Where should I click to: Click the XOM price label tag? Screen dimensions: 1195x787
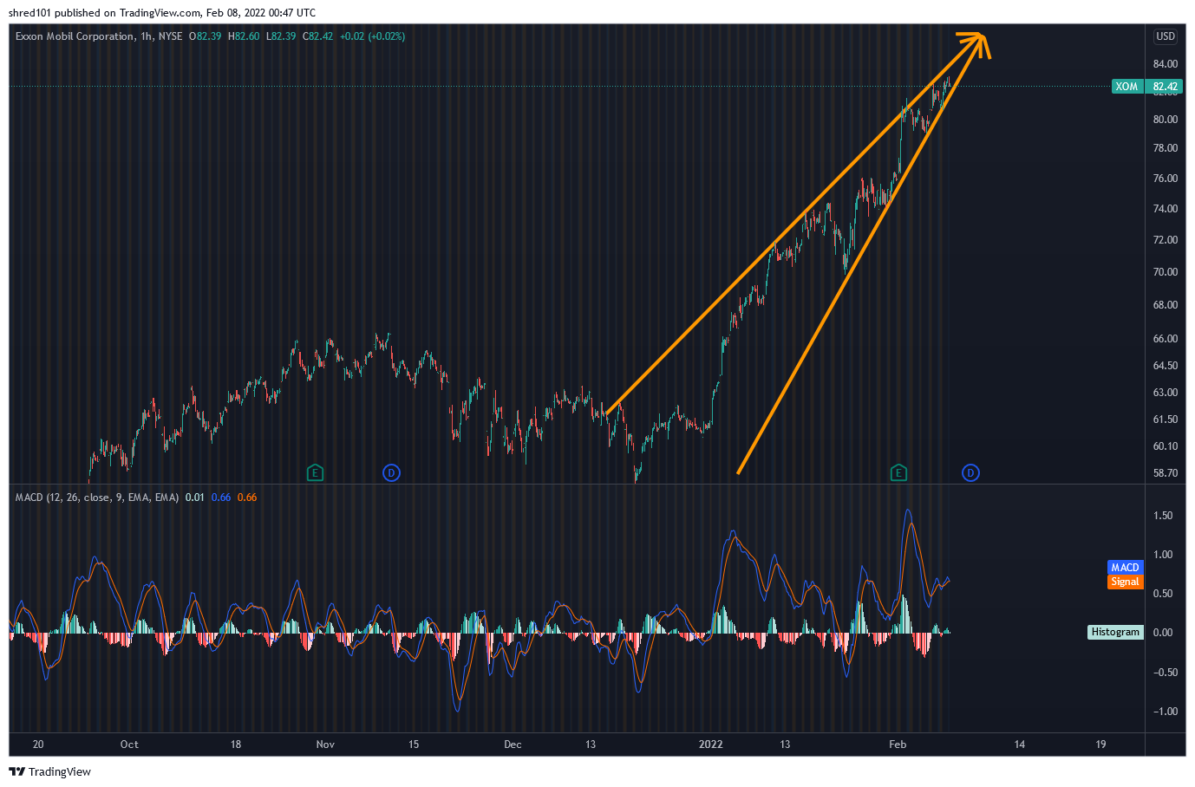(x=1127, y=87)
